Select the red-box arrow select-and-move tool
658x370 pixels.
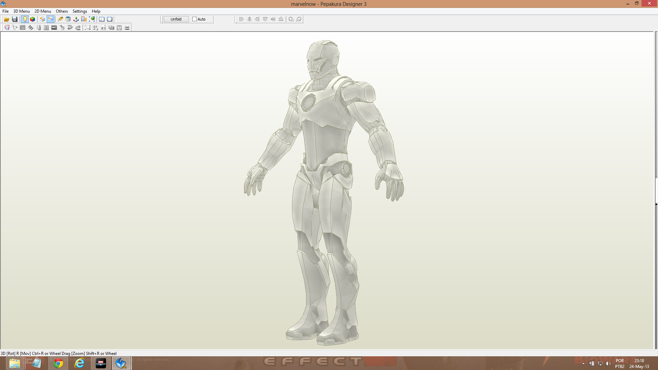point(7,28)
